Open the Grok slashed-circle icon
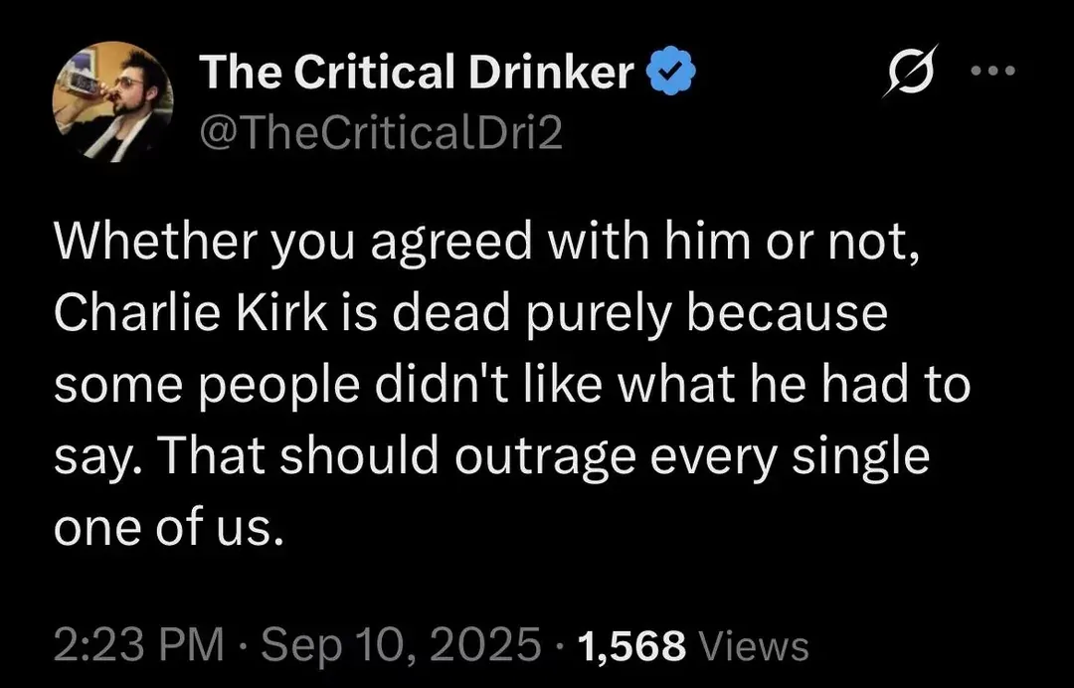 coord(910,71)
